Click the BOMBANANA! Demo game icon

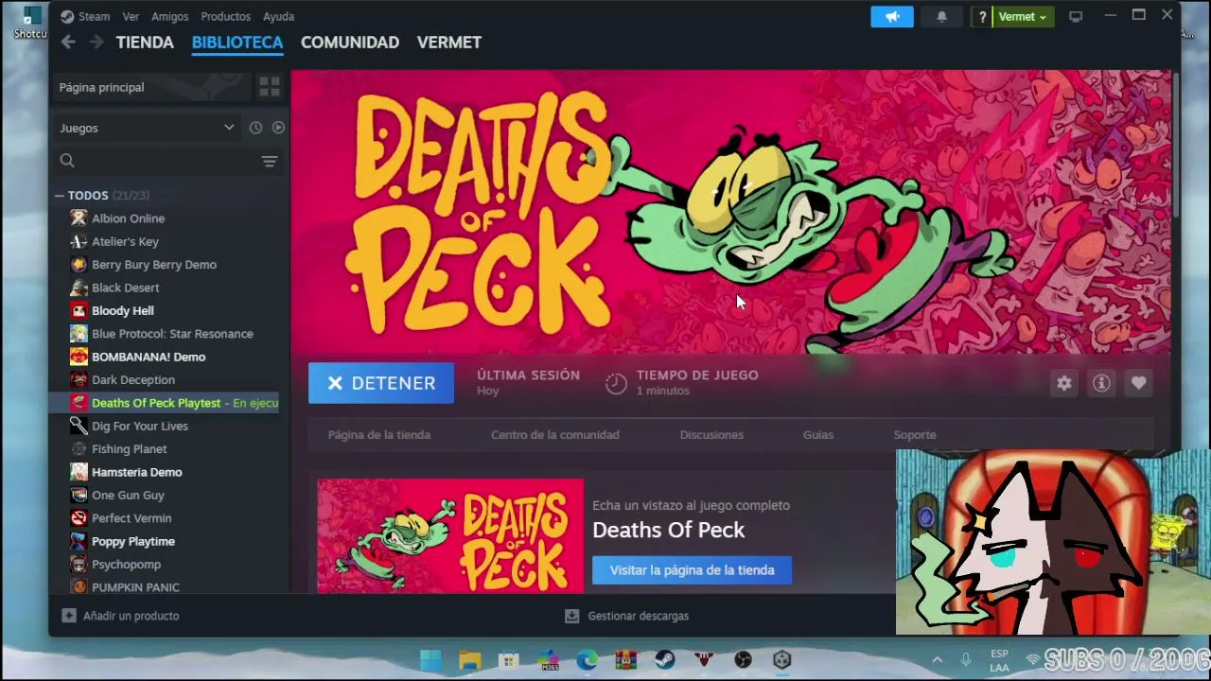pos(79,357)
